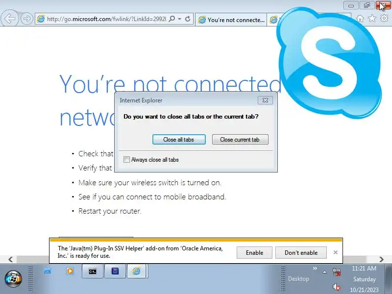This screenshot has height=294, width=392.
Task: Enable the Java Plug-In add-on
Action: click(x=254, y=253)
